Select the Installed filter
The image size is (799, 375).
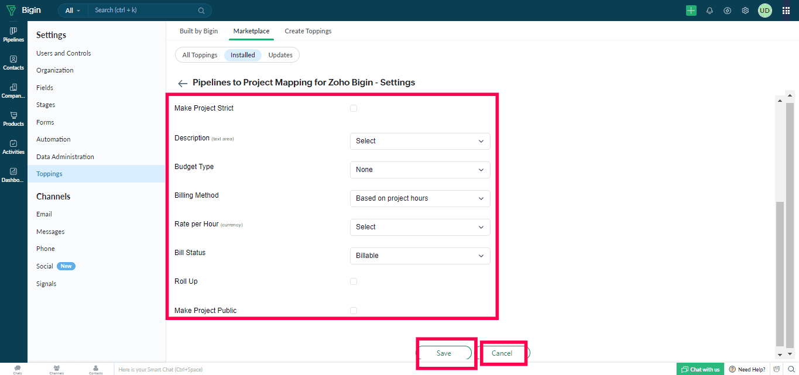(x=243, y=55)
